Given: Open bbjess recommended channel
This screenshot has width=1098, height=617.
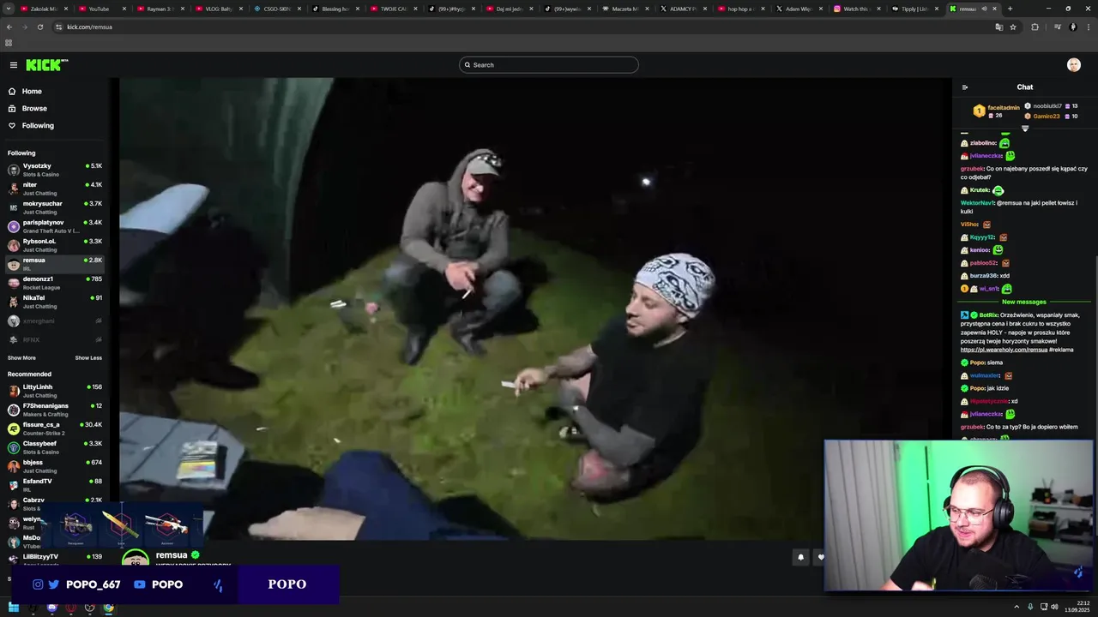Looking at the screenshot, I should tap(55, 466).
